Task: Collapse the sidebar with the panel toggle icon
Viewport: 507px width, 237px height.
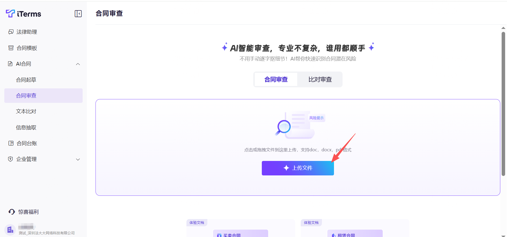Action: [x=78, y=14]
